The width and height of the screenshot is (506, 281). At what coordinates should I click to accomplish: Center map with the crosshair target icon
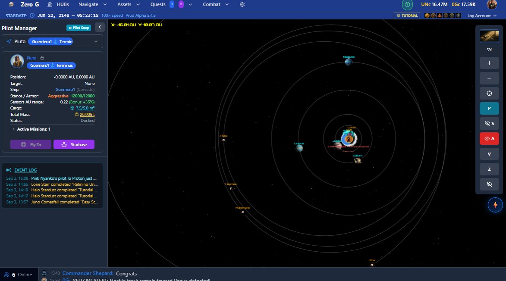pos(489,94)
